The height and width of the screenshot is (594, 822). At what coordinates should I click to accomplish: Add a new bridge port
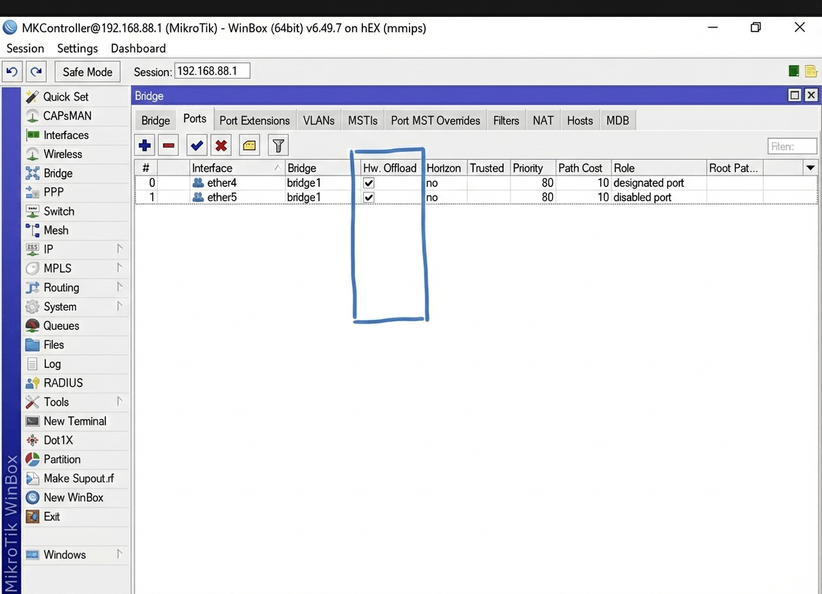click(144, 144)
